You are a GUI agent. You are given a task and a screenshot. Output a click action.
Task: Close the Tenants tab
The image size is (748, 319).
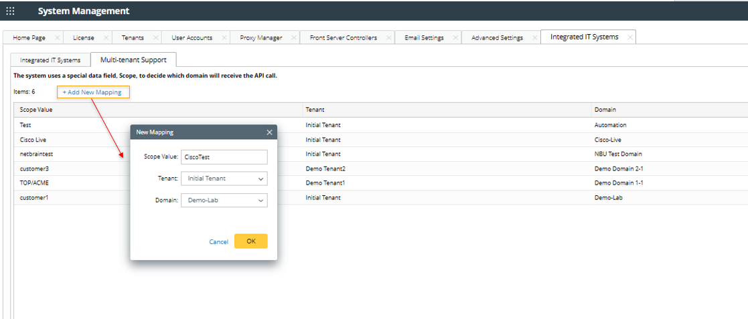coord(155,38)
